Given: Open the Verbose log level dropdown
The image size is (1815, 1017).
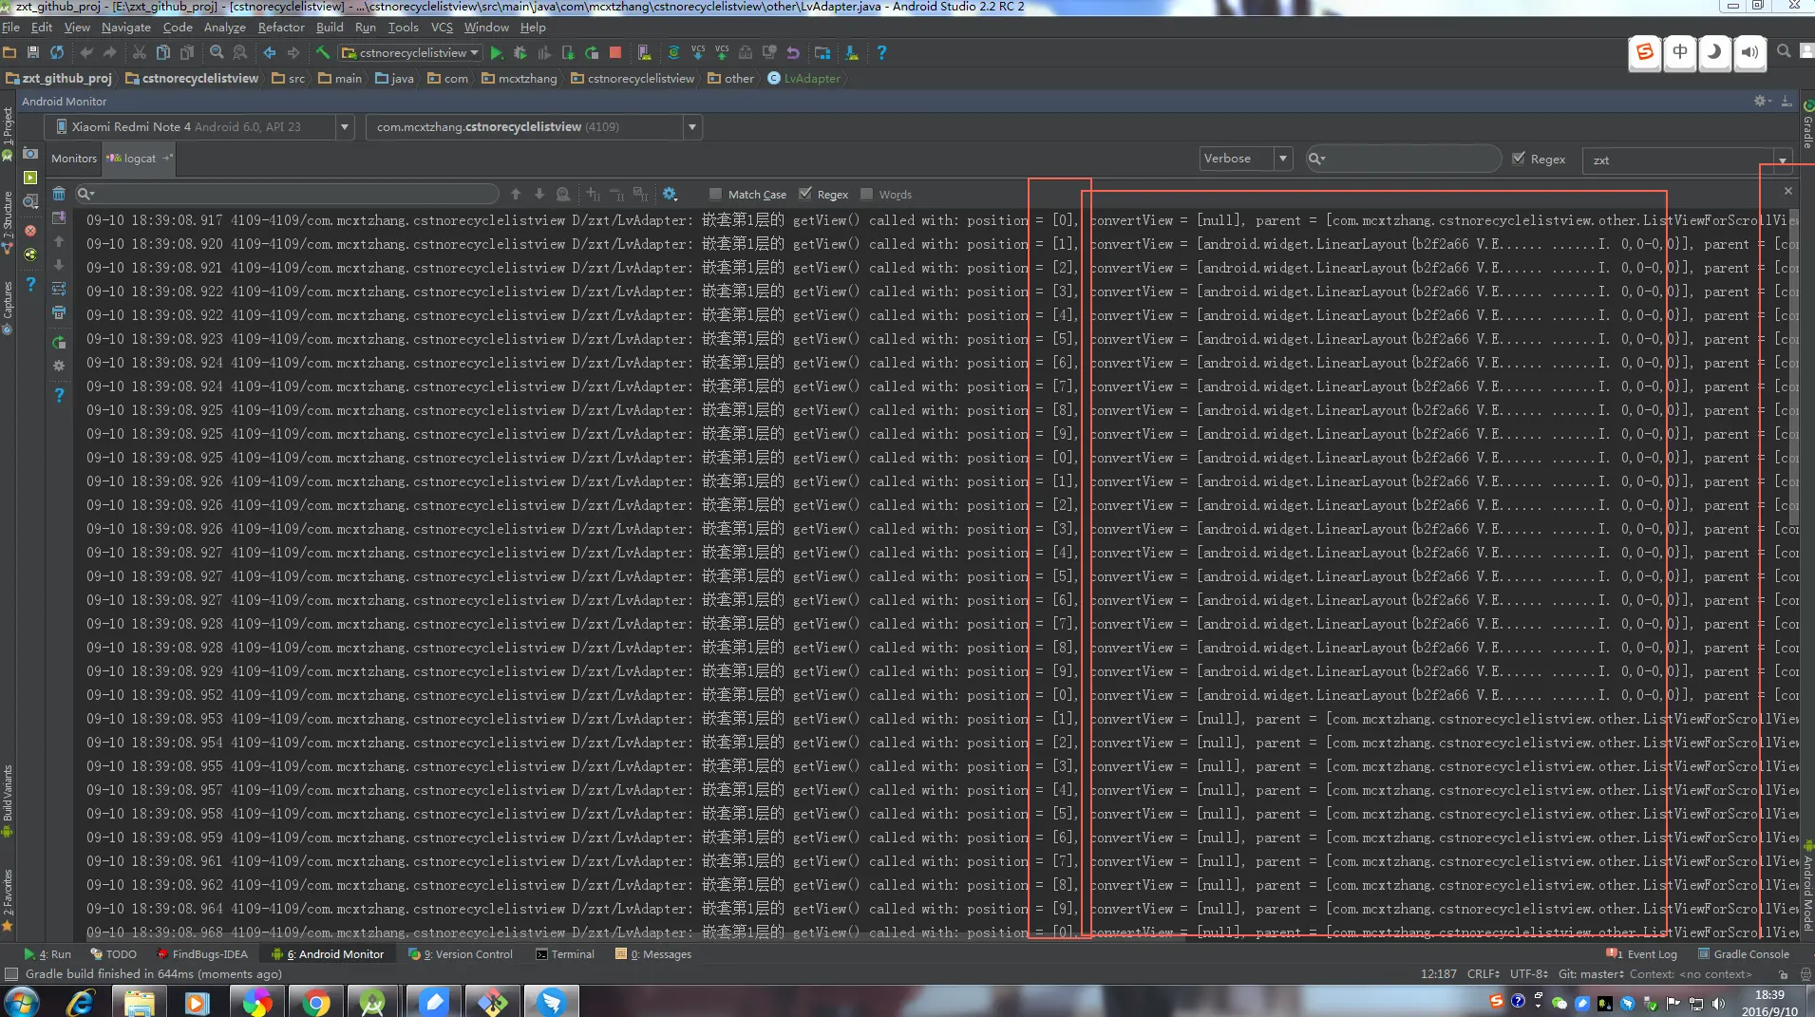Looking at the screenshot, I should [x=1245, y=159].
